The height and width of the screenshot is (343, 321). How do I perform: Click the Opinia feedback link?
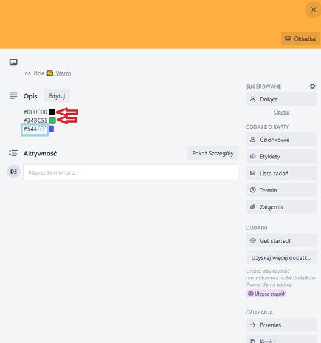(x=281, y=112)
